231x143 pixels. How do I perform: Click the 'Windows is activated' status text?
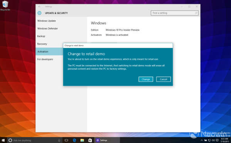[117, 35]
